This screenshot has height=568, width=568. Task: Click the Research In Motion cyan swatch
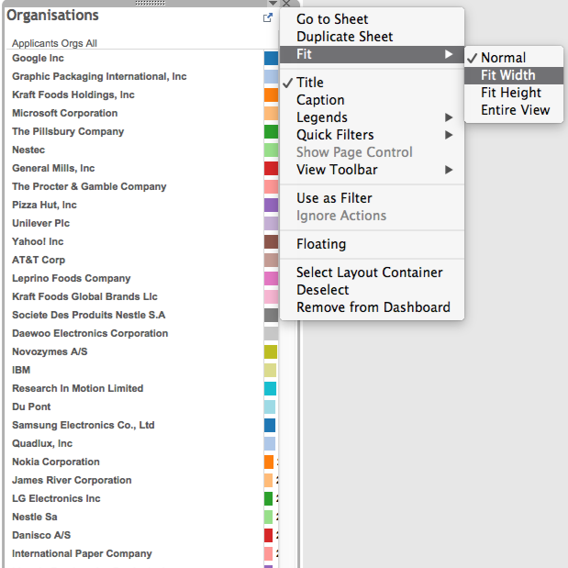point(270,388)
